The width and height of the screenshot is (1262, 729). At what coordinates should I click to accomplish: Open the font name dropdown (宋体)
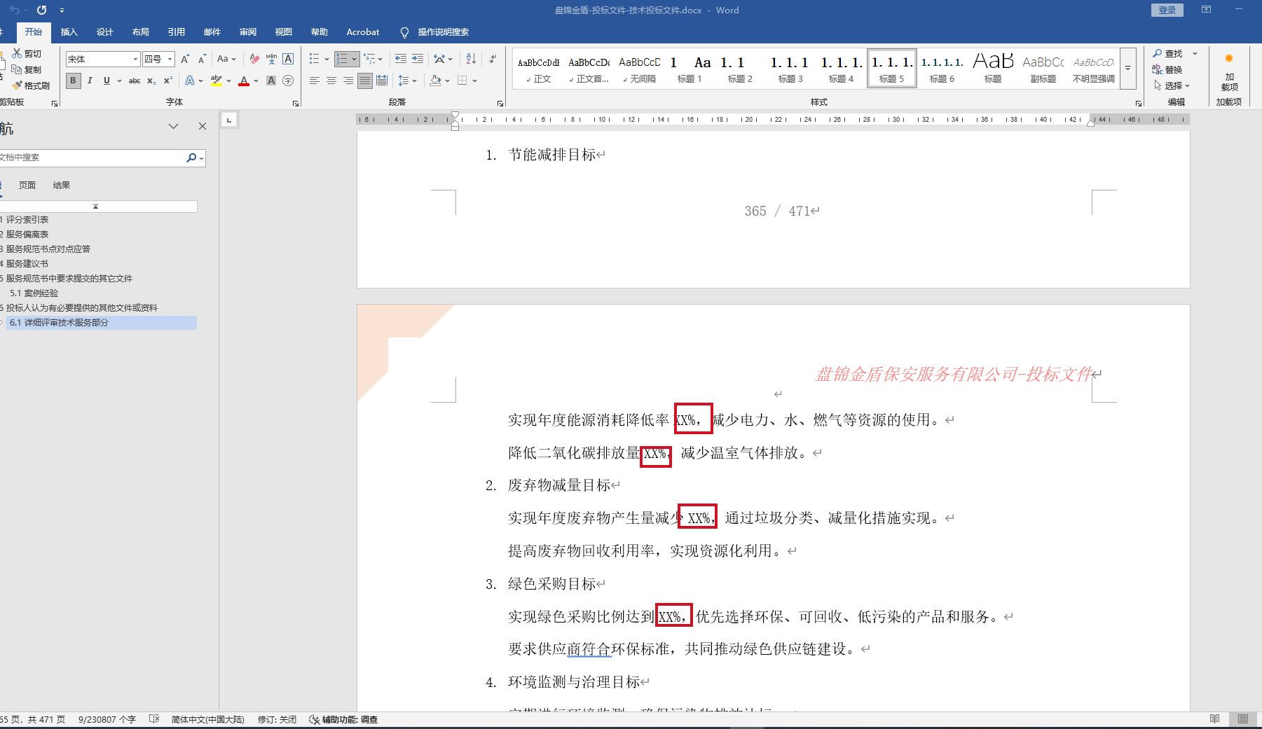(x=136, y=60)
